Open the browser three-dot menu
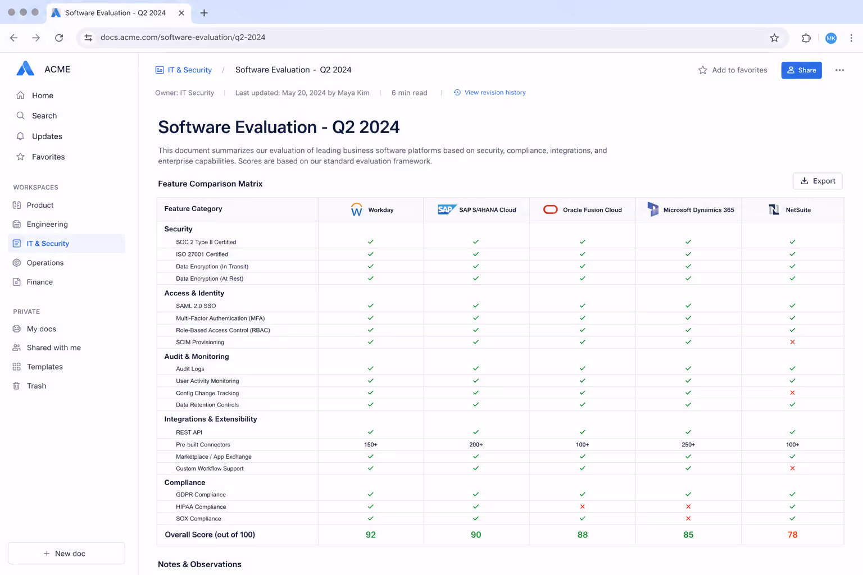Screen dimensions: 863x575 click(851, 38)
